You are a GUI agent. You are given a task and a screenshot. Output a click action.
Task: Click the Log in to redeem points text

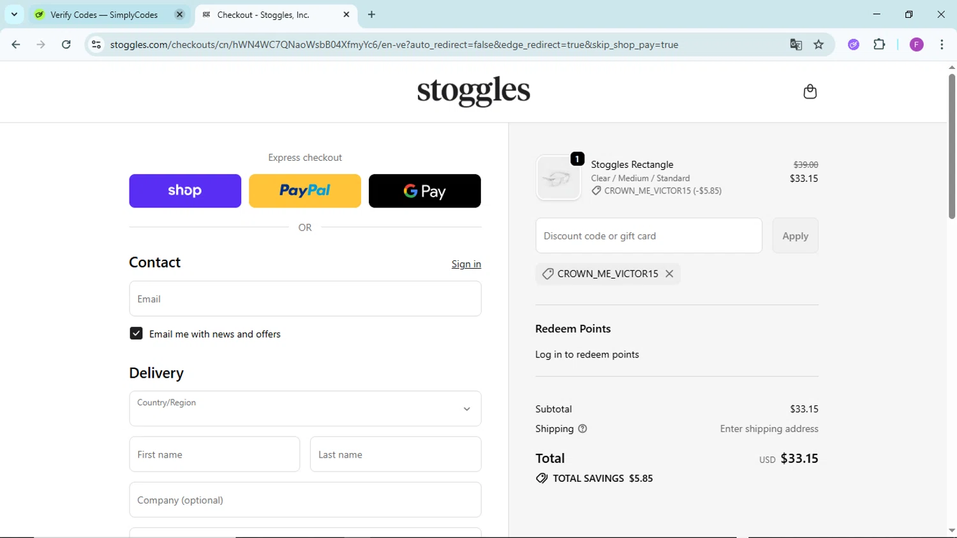[587, 354]
